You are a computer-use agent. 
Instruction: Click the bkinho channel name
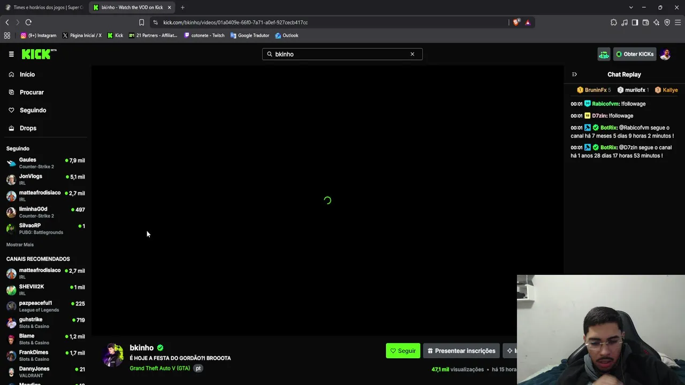(x=141, y=348)
